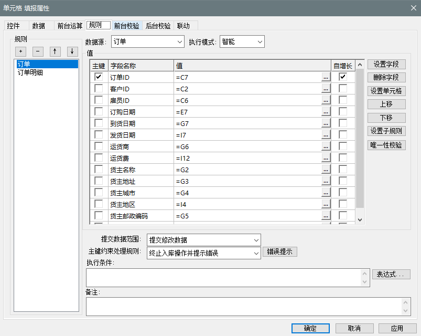Open ellipsis editor for 订单ID value
Screen dimensions: 421x336
[x=326, y=77]
